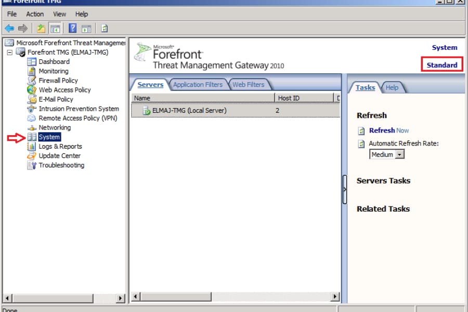The width and height of the screenshot is (468, 312).
Task: Select Remote Access Policy (VPN) node
Action: [78, 118]
